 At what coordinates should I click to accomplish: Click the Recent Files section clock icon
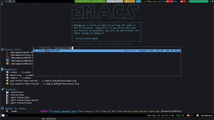2,49
